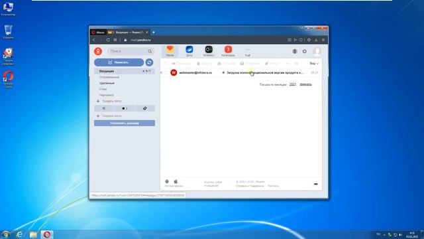Click the Это спам toolbar button
424x239 pixels.
coord(227,64)
